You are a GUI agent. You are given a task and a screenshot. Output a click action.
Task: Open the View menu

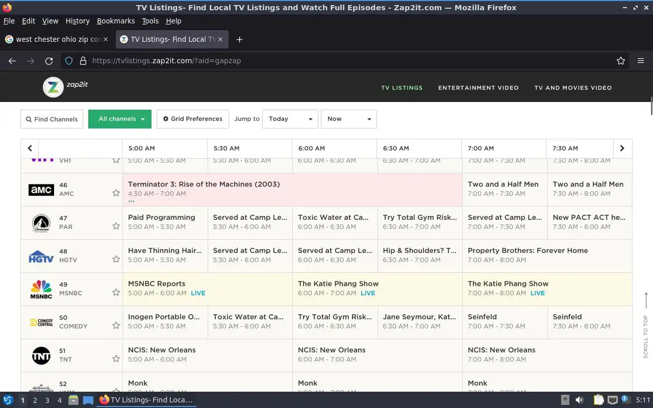tap(50, 21)
